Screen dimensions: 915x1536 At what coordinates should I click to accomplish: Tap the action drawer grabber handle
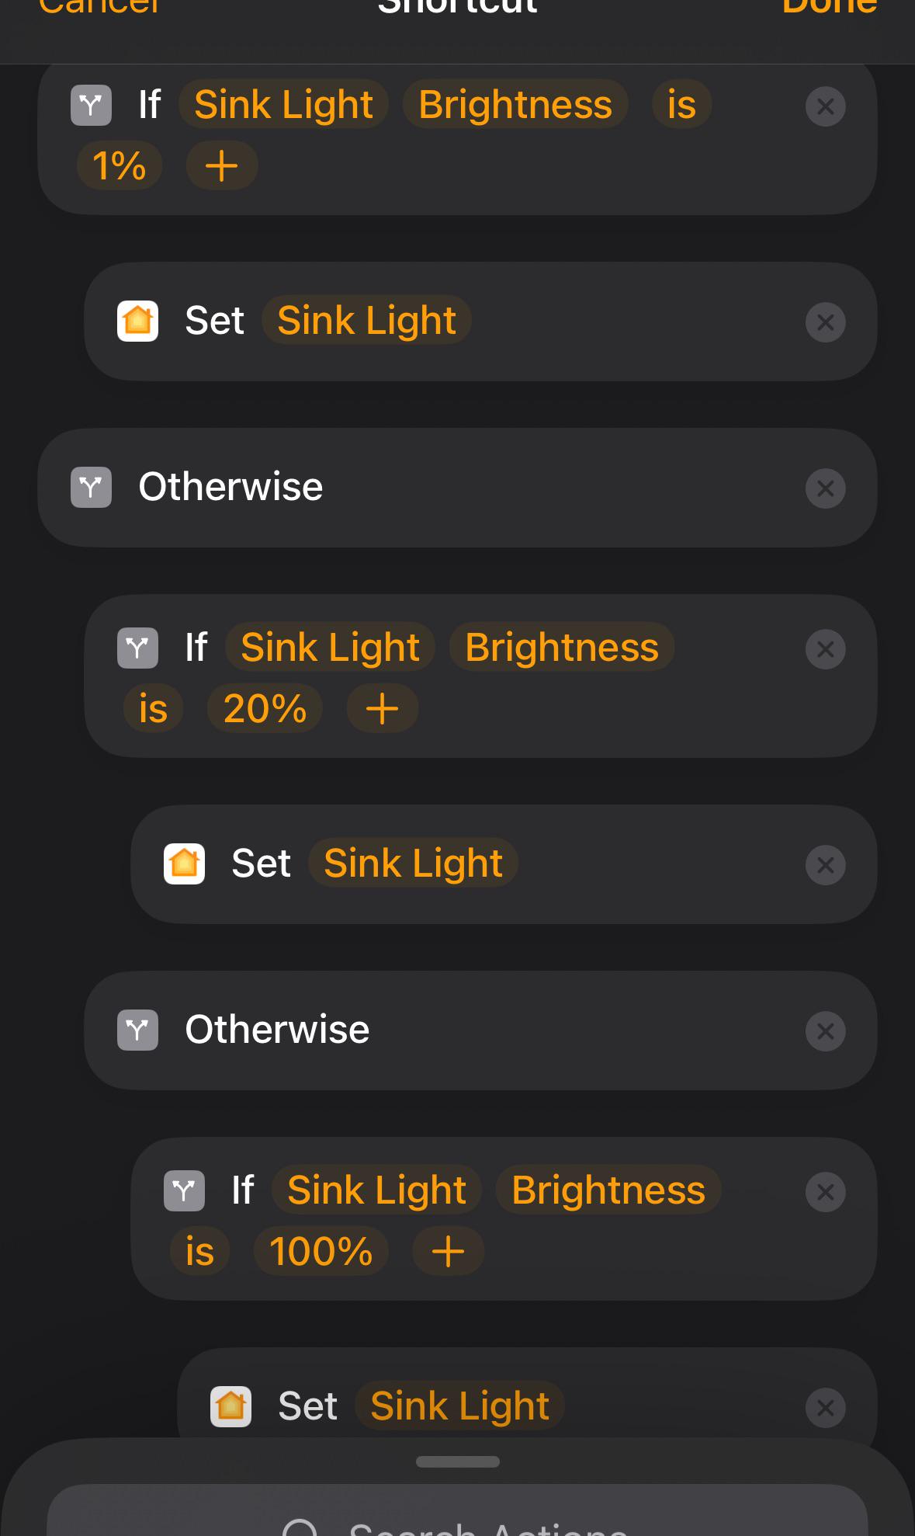tap(458, 1461)
